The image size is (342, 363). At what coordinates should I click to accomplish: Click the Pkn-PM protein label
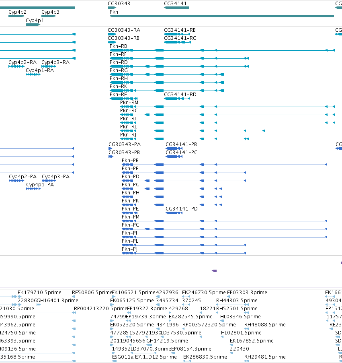click(x=131, y=217)
